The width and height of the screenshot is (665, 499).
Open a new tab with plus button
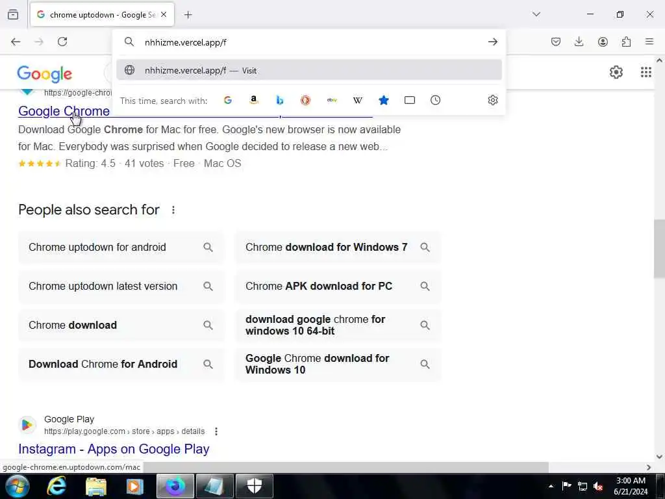pos(188,15)
